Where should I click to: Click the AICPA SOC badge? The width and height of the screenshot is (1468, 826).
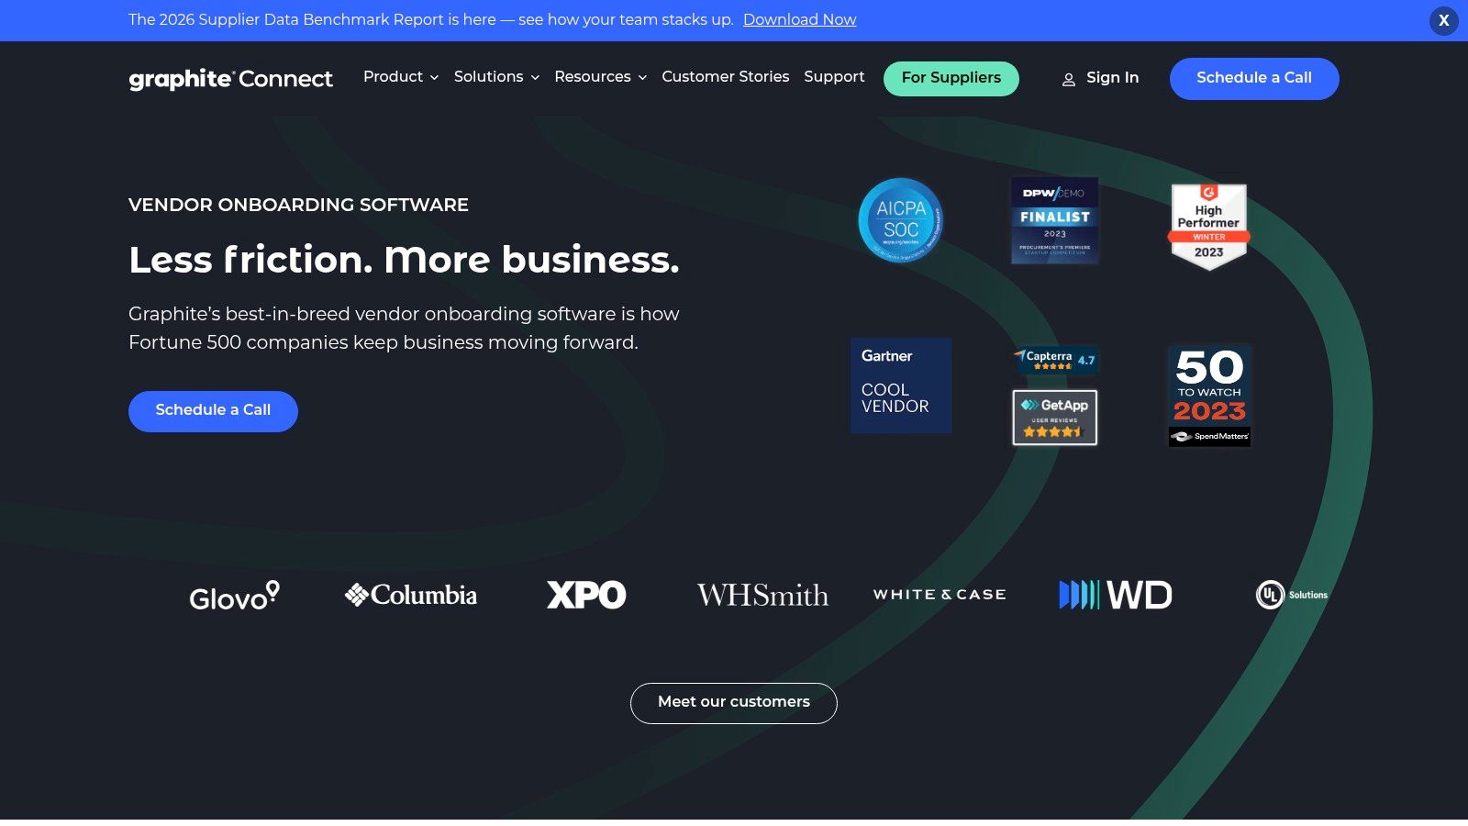point(900,220)
